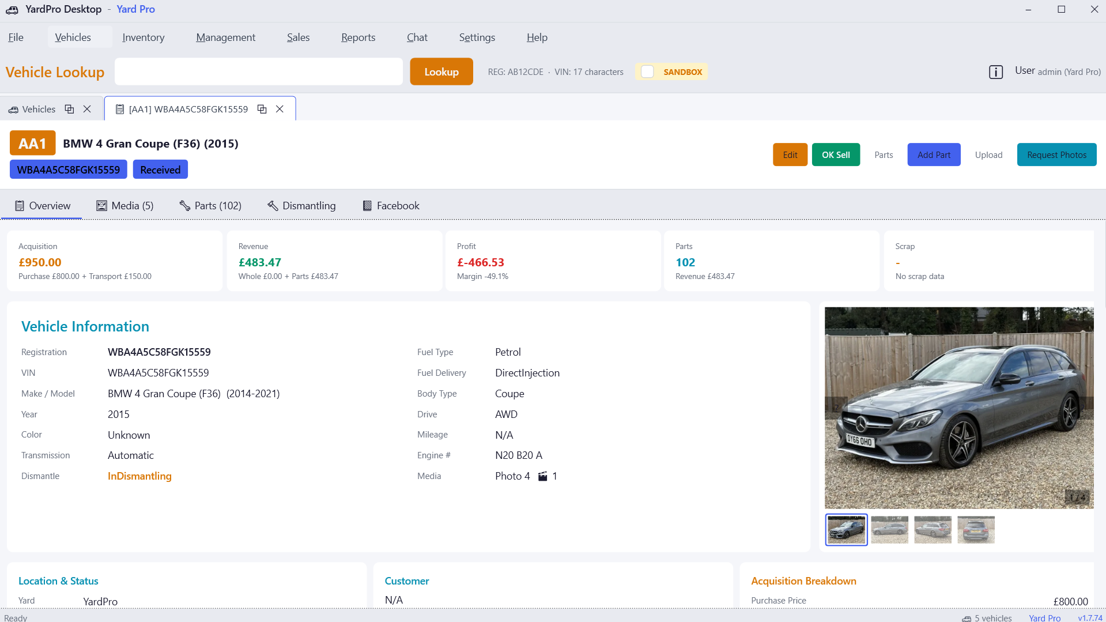Viewport: 1106px width, 622px height.
Task: Click the main grey Mercedes photo
Action: (x=958, y=408)
